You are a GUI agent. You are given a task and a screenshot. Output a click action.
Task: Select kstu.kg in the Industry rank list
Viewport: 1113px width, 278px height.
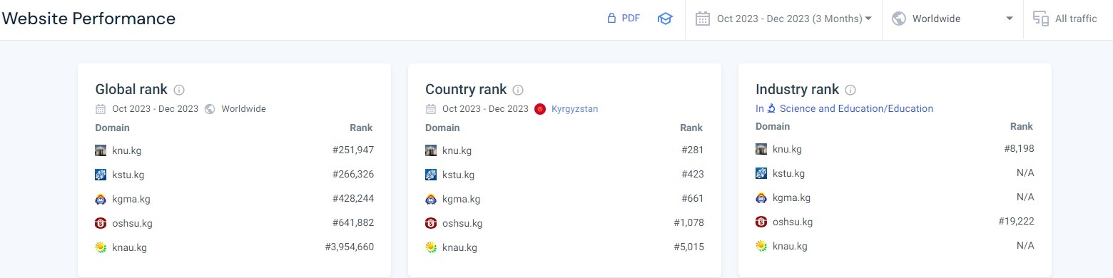(x=788, y=173)
